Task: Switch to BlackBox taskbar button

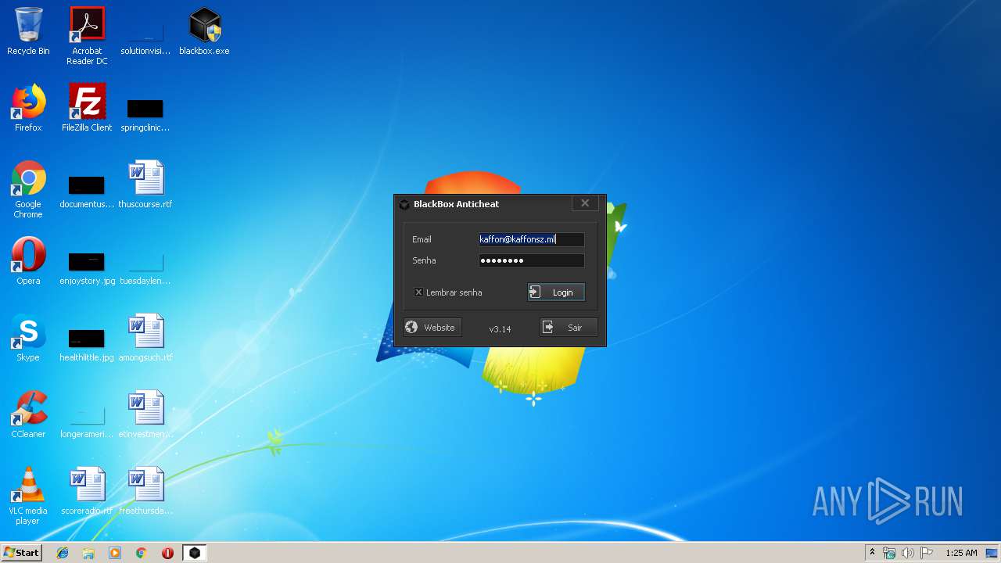Action: pyautogui.click(x=195, y=553)
